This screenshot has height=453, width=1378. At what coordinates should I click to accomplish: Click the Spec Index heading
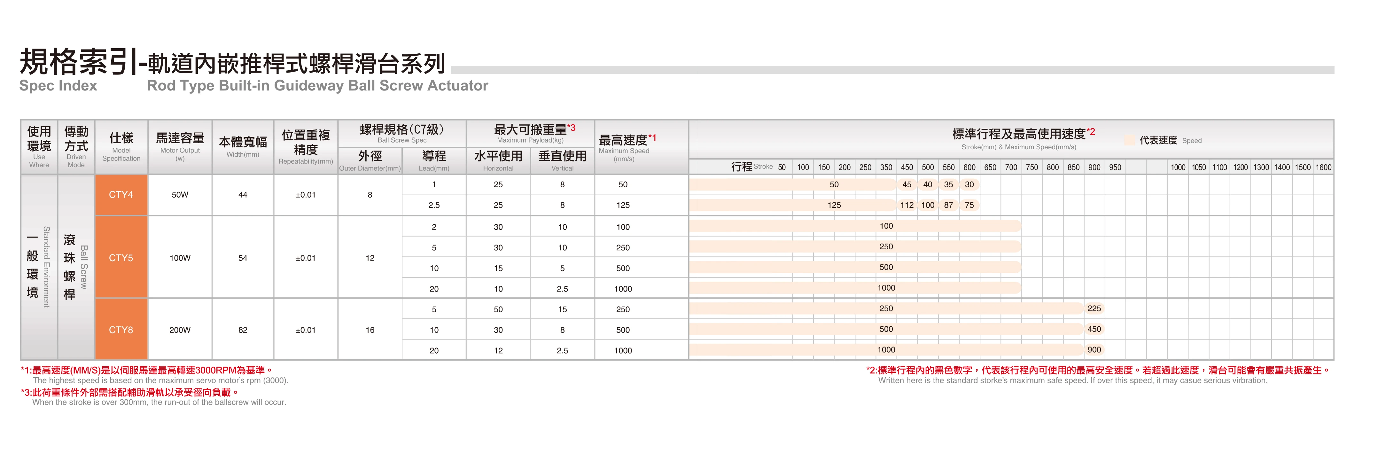[58, 86]
